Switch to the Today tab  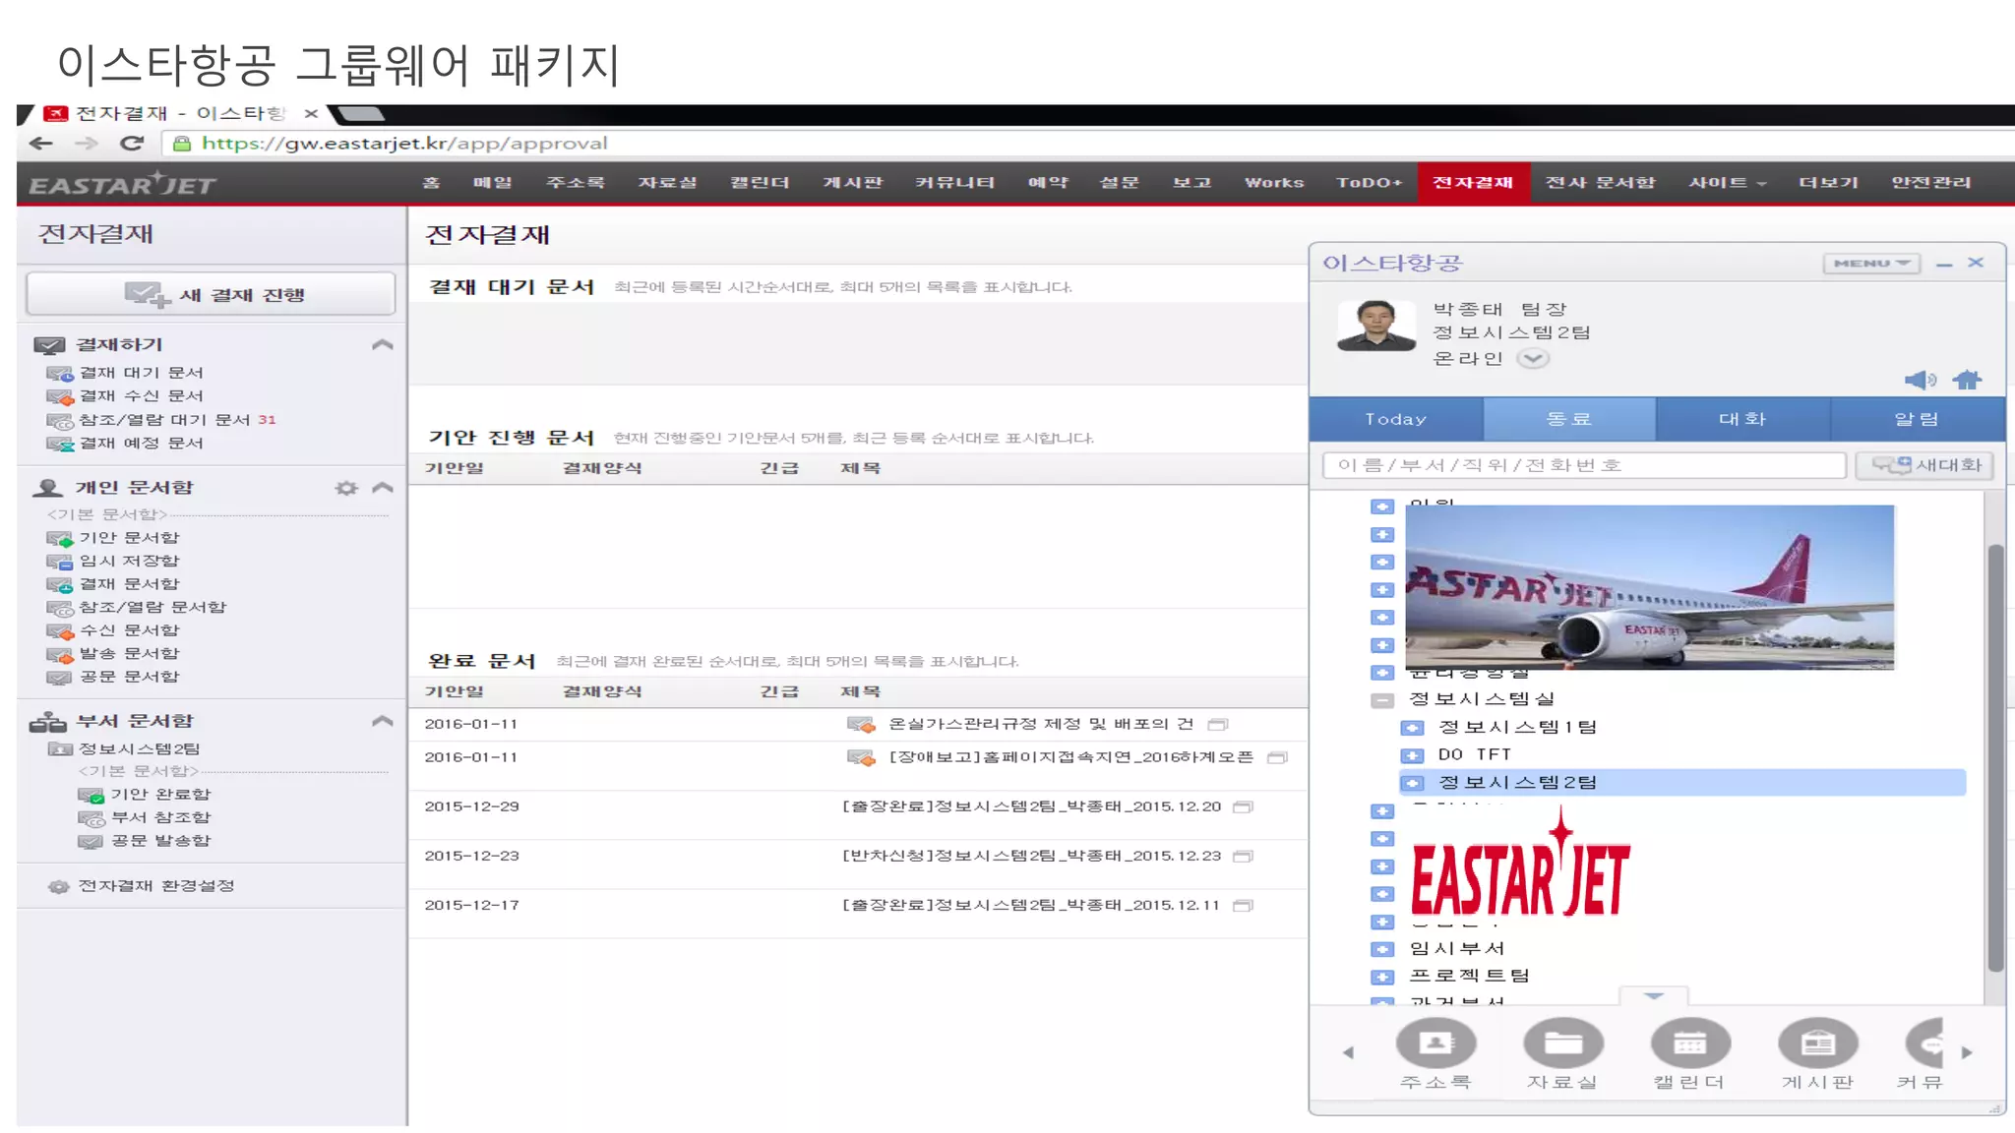point(1396,419)
